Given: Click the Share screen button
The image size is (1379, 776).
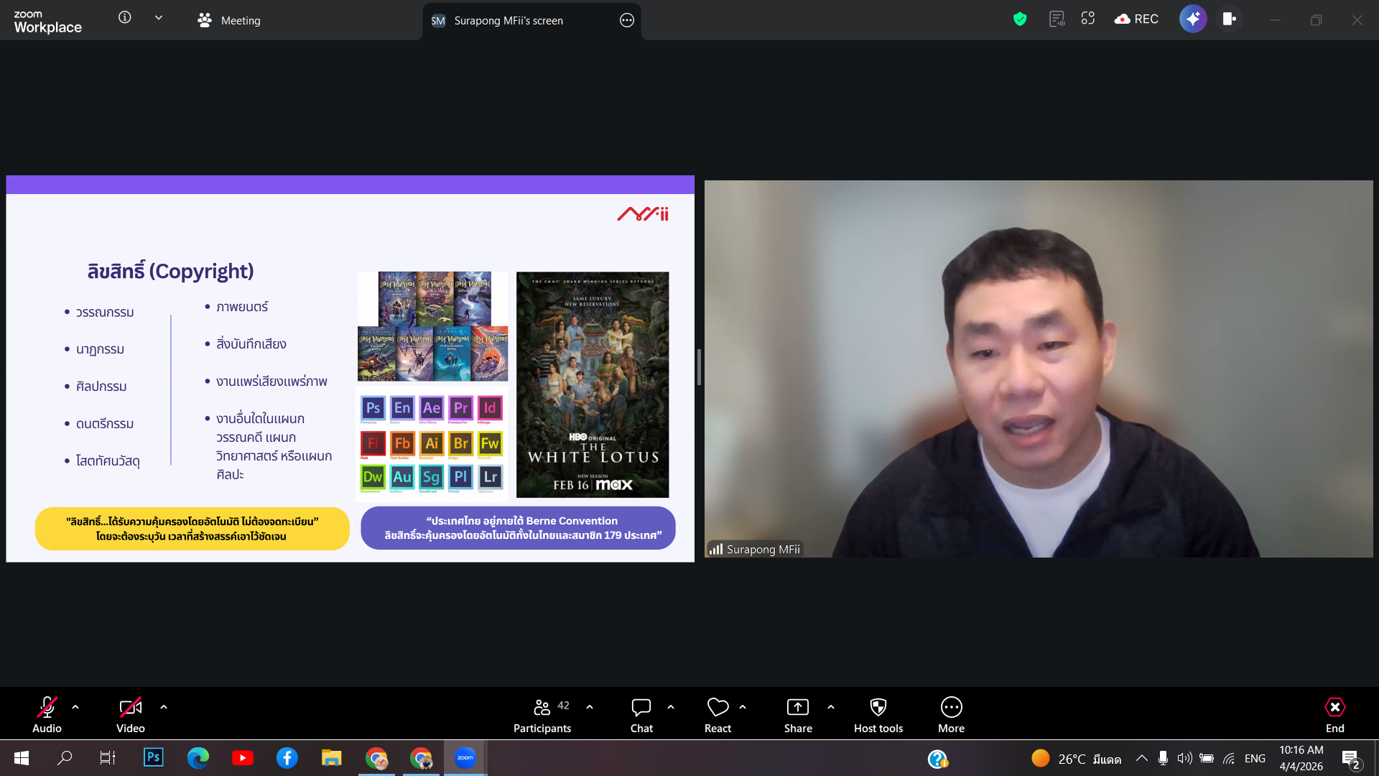Looking at the screenshot, I should click(798, 715).
